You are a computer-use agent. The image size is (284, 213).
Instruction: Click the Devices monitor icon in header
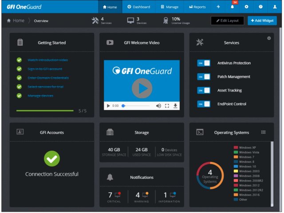pyautogui.click(x=130, y=20)
